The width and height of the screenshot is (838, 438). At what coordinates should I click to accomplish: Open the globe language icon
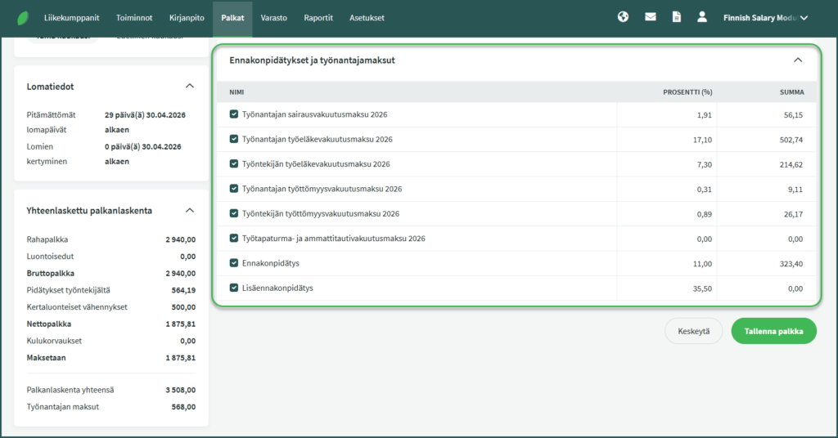[623, 17]
